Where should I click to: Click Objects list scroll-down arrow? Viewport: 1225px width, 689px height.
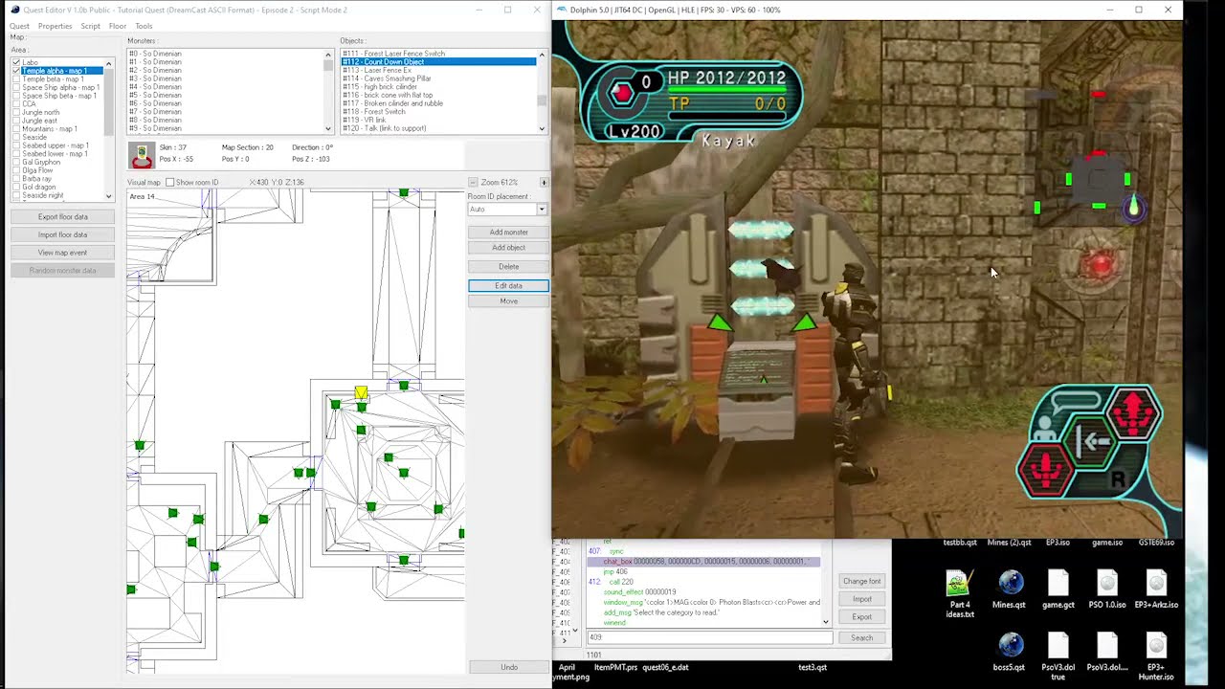542,128
